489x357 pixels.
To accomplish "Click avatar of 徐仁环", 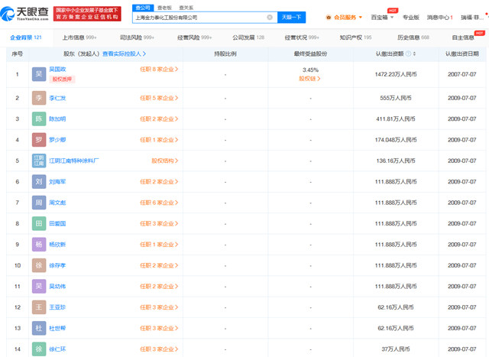I will tap(39, 349).
